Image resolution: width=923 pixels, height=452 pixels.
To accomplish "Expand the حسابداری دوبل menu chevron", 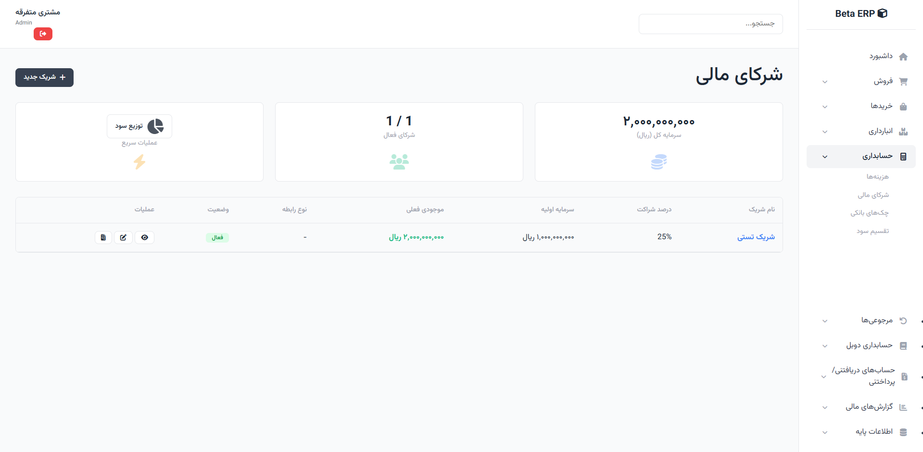I will pos(825,346).
